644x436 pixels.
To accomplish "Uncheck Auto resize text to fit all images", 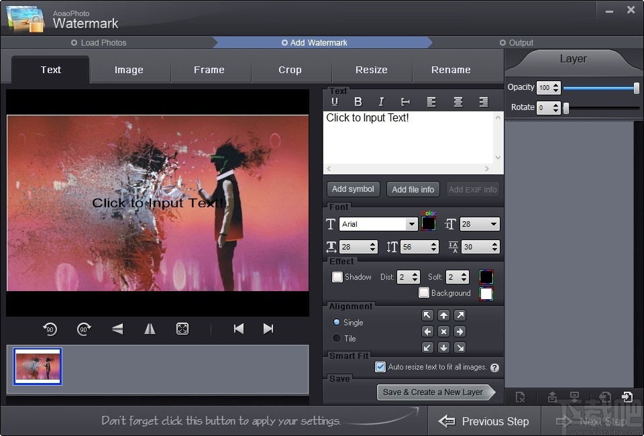I will coord(380,368).
